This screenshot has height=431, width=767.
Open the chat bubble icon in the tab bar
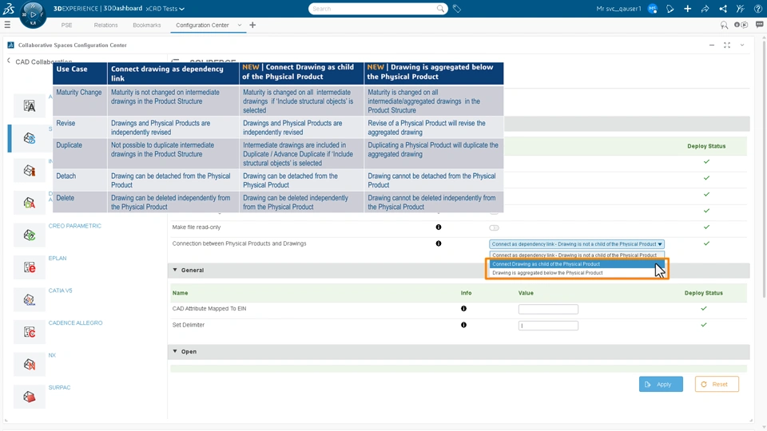coord(759,25)
